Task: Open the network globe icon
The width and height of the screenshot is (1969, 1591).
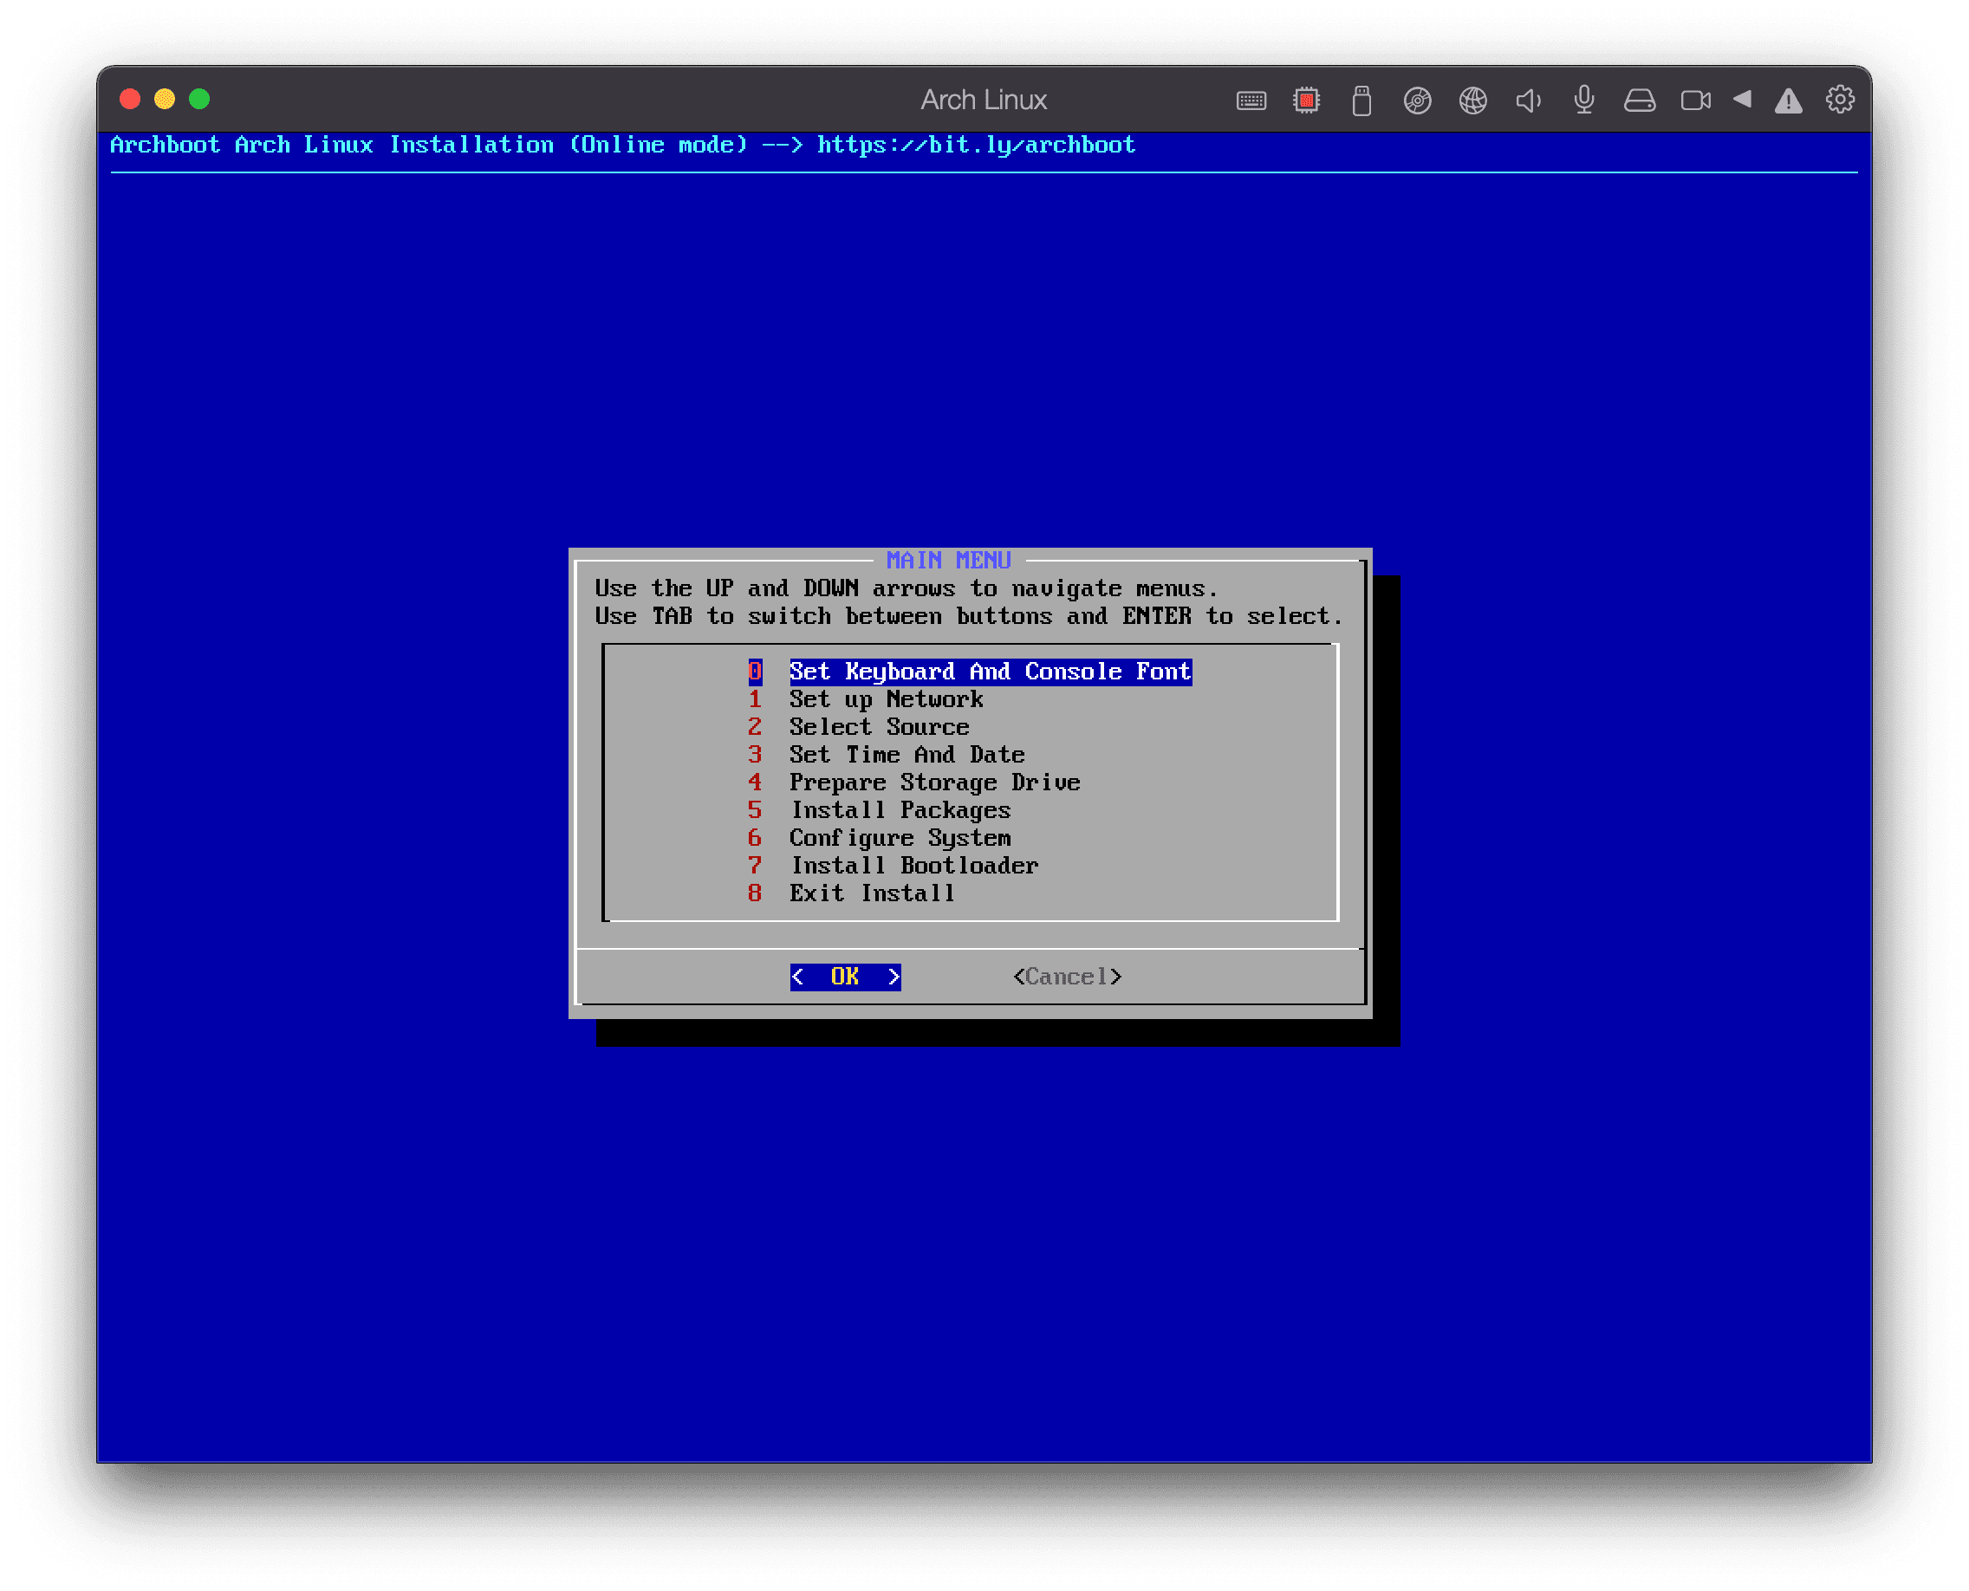Action: 1473,100
